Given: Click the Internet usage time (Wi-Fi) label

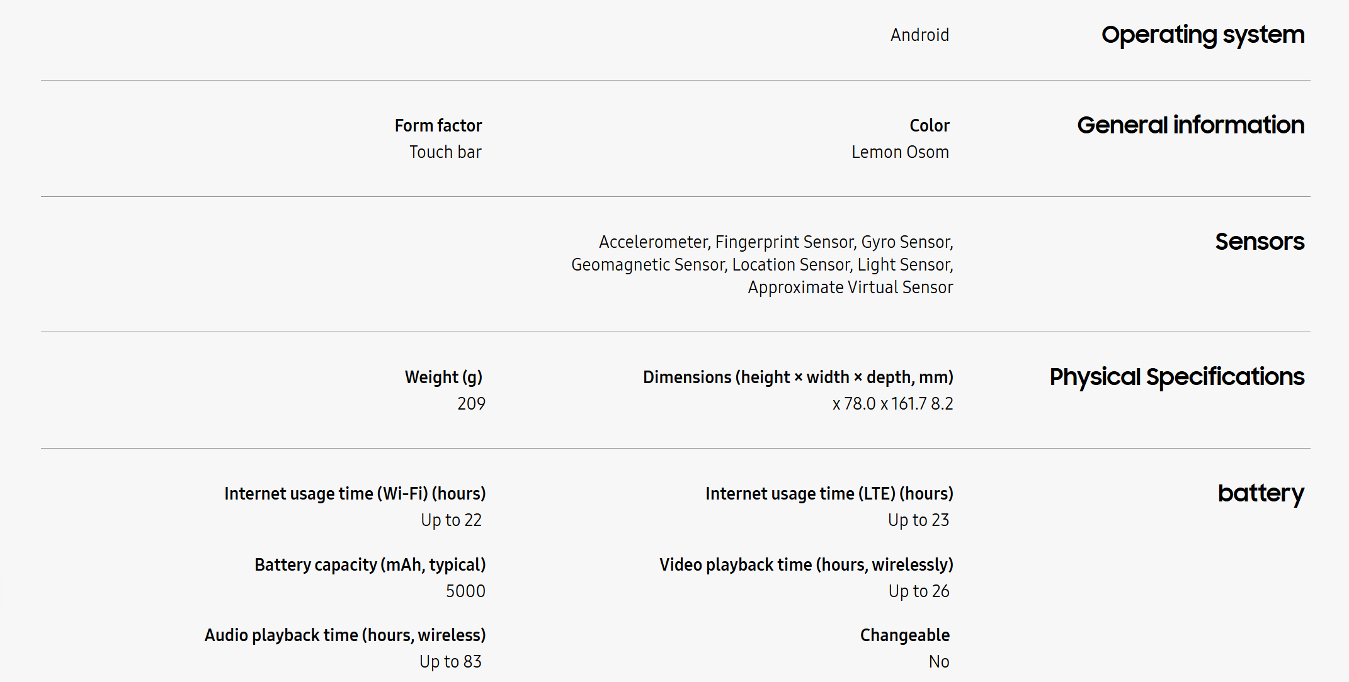Looking at the screenshot, I should (x=355, y=494).
